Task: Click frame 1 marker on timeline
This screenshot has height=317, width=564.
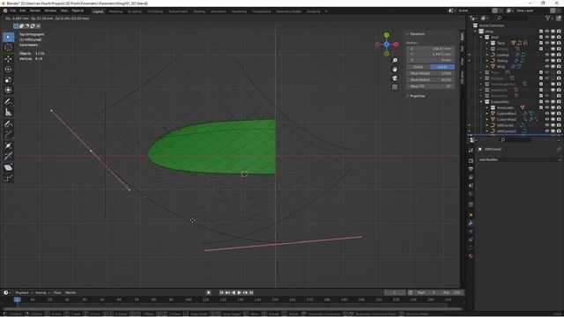Action: click(17, 299)
